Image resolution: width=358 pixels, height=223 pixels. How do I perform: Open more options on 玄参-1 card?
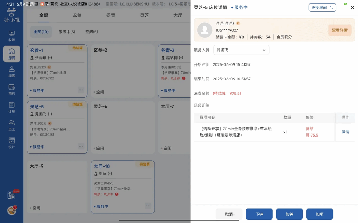pos(81,90)
